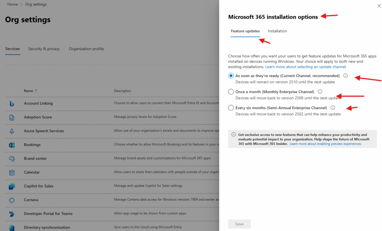
Task: Switch to the Installation tab
Action: pyautogui.click(x=277, y=31)
